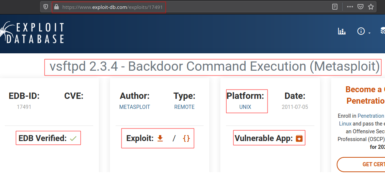The image size is (385, 174).
Task: Open site security padlock info
Action: [56, 7]
